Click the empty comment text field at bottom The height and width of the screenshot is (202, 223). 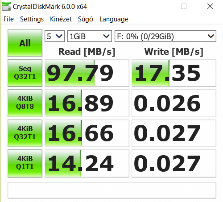coord(112,190)
